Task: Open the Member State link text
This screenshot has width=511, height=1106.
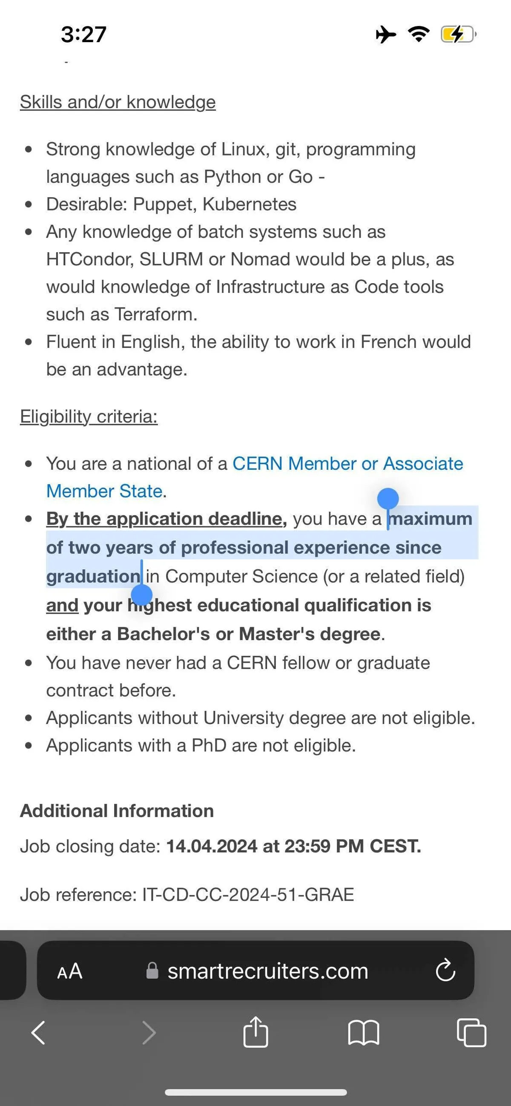Action: (104, 491)
